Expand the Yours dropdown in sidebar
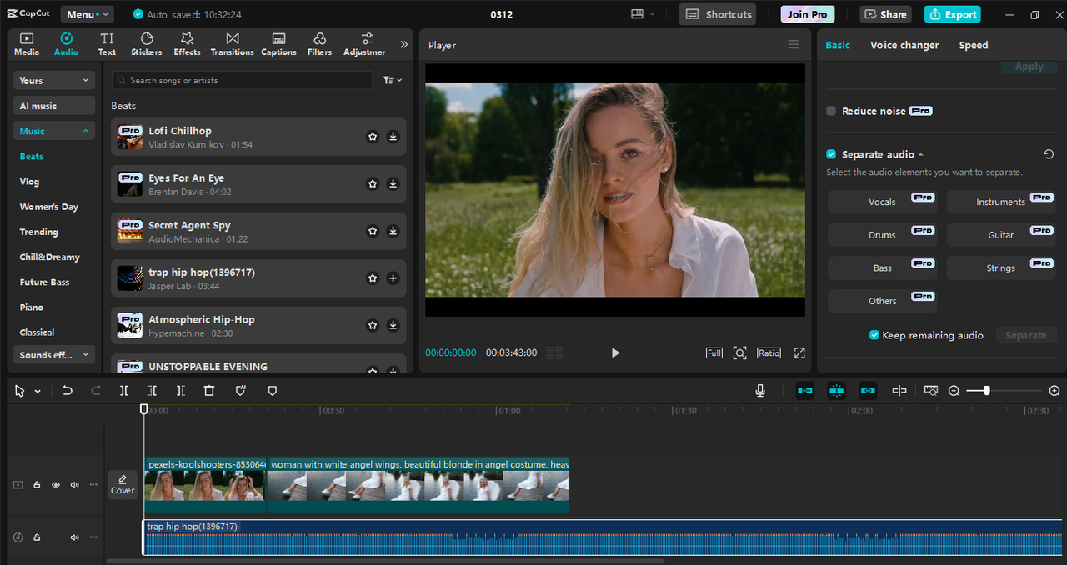Viewport: 1067px width, 565px height. pos(54,81)
